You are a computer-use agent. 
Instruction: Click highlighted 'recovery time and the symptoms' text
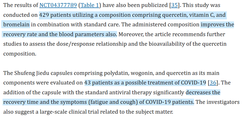(98, 102)
